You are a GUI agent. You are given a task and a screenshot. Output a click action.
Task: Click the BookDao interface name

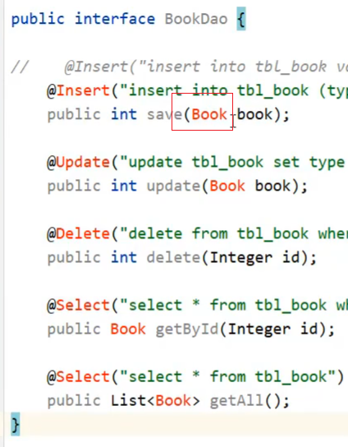pos(196,19)
